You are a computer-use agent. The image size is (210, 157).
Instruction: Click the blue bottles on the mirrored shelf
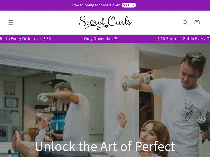[58, 123]
